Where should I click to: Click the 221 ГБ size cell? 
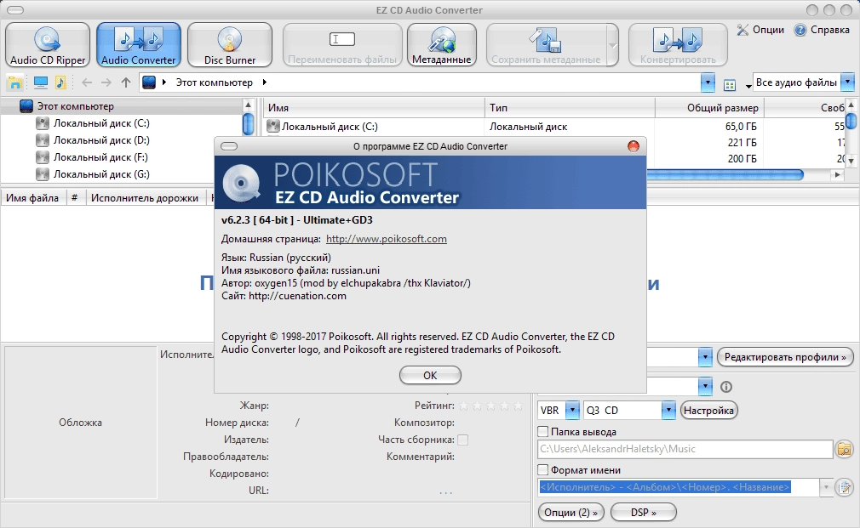click(x=742, y=142)
